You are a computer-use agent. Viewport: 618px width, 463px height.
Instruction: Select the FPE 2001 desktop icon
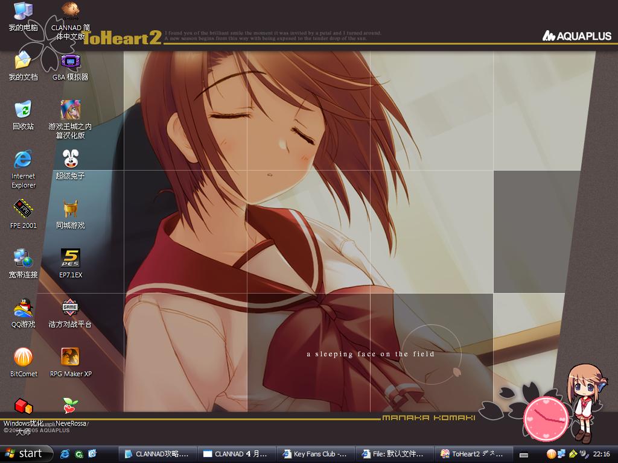click(24, 214)
